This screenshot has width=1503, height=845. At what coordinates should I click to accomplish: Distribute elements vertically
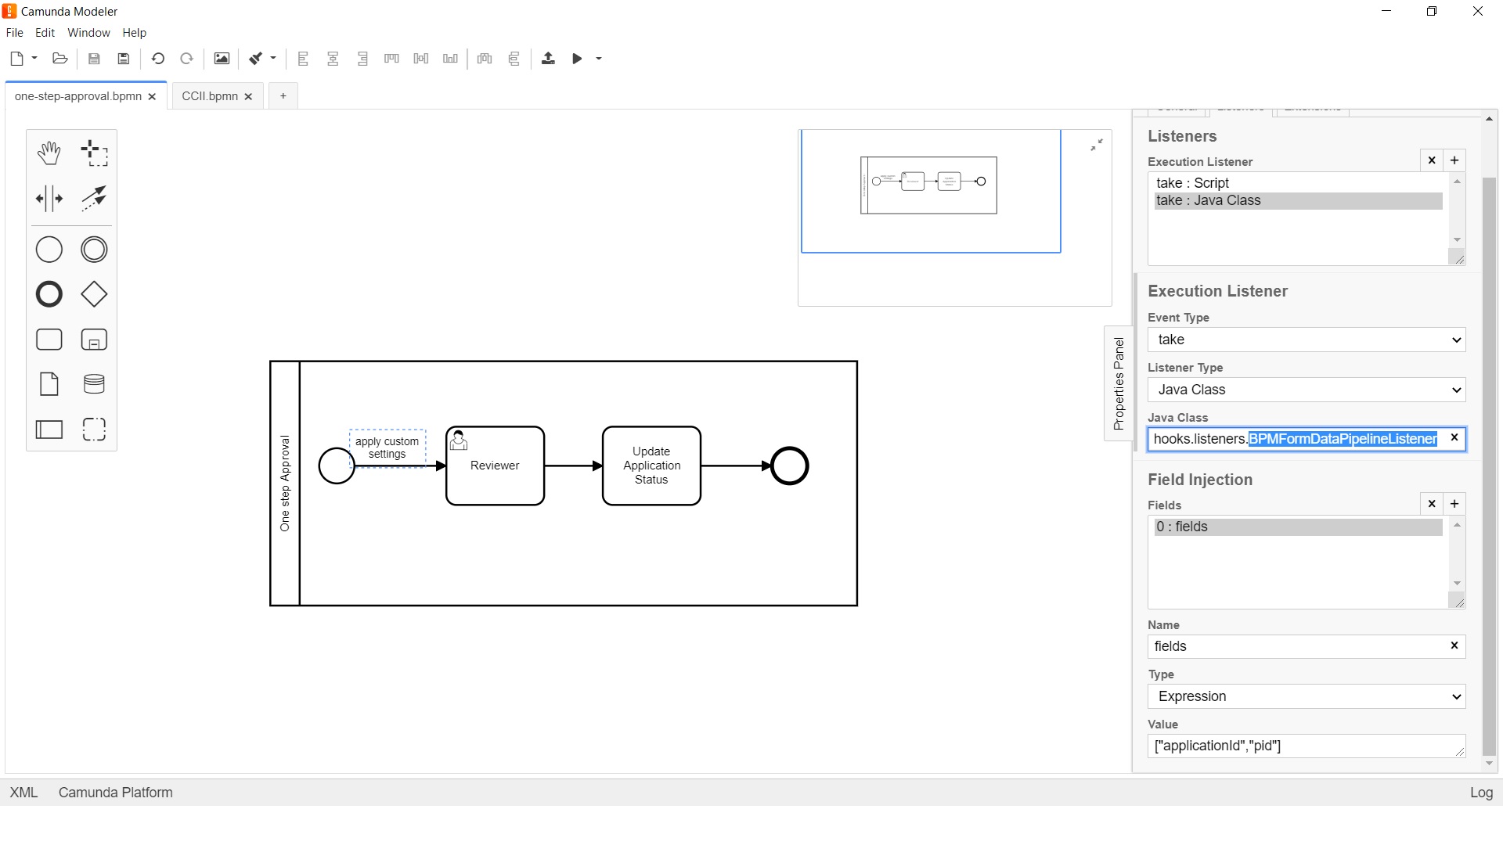pyautogui.click(x=514, y=59)
